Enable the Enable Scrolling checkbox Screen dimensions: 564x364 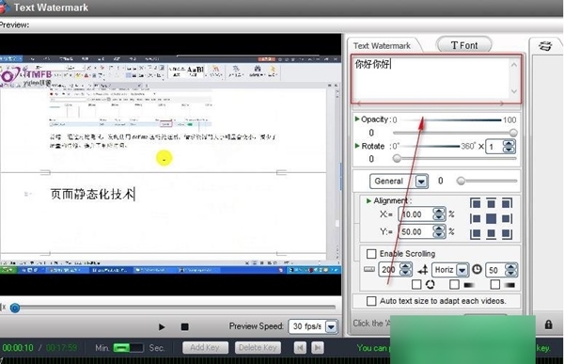(371, 254)
